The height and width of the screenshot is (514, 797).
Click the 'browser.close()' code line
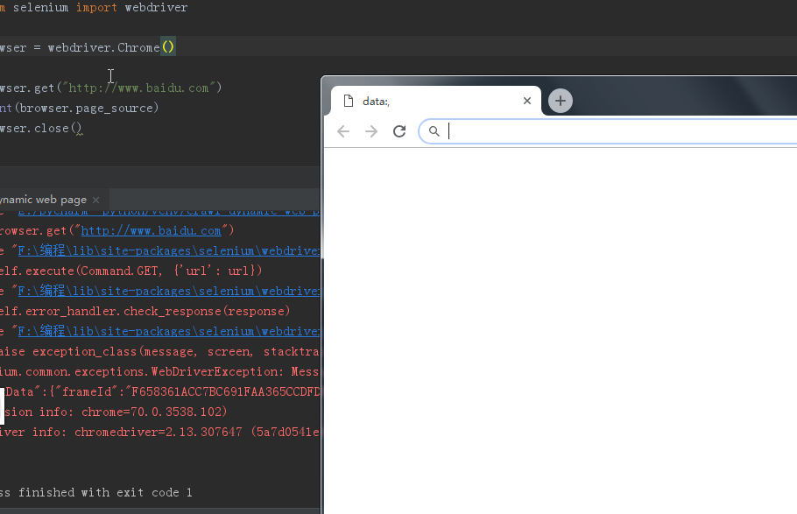41,128
